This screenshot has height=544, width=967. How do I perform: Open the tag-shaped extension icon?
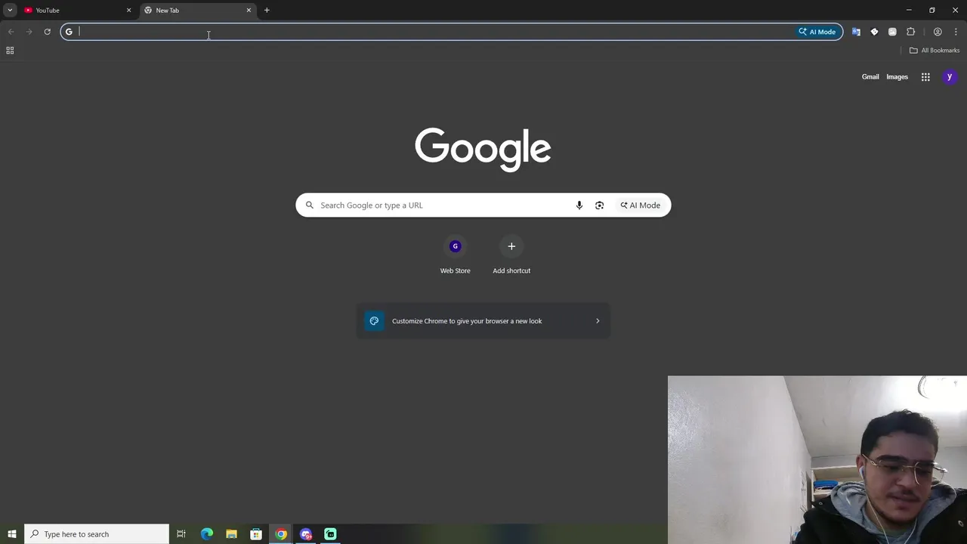(874, 32)
